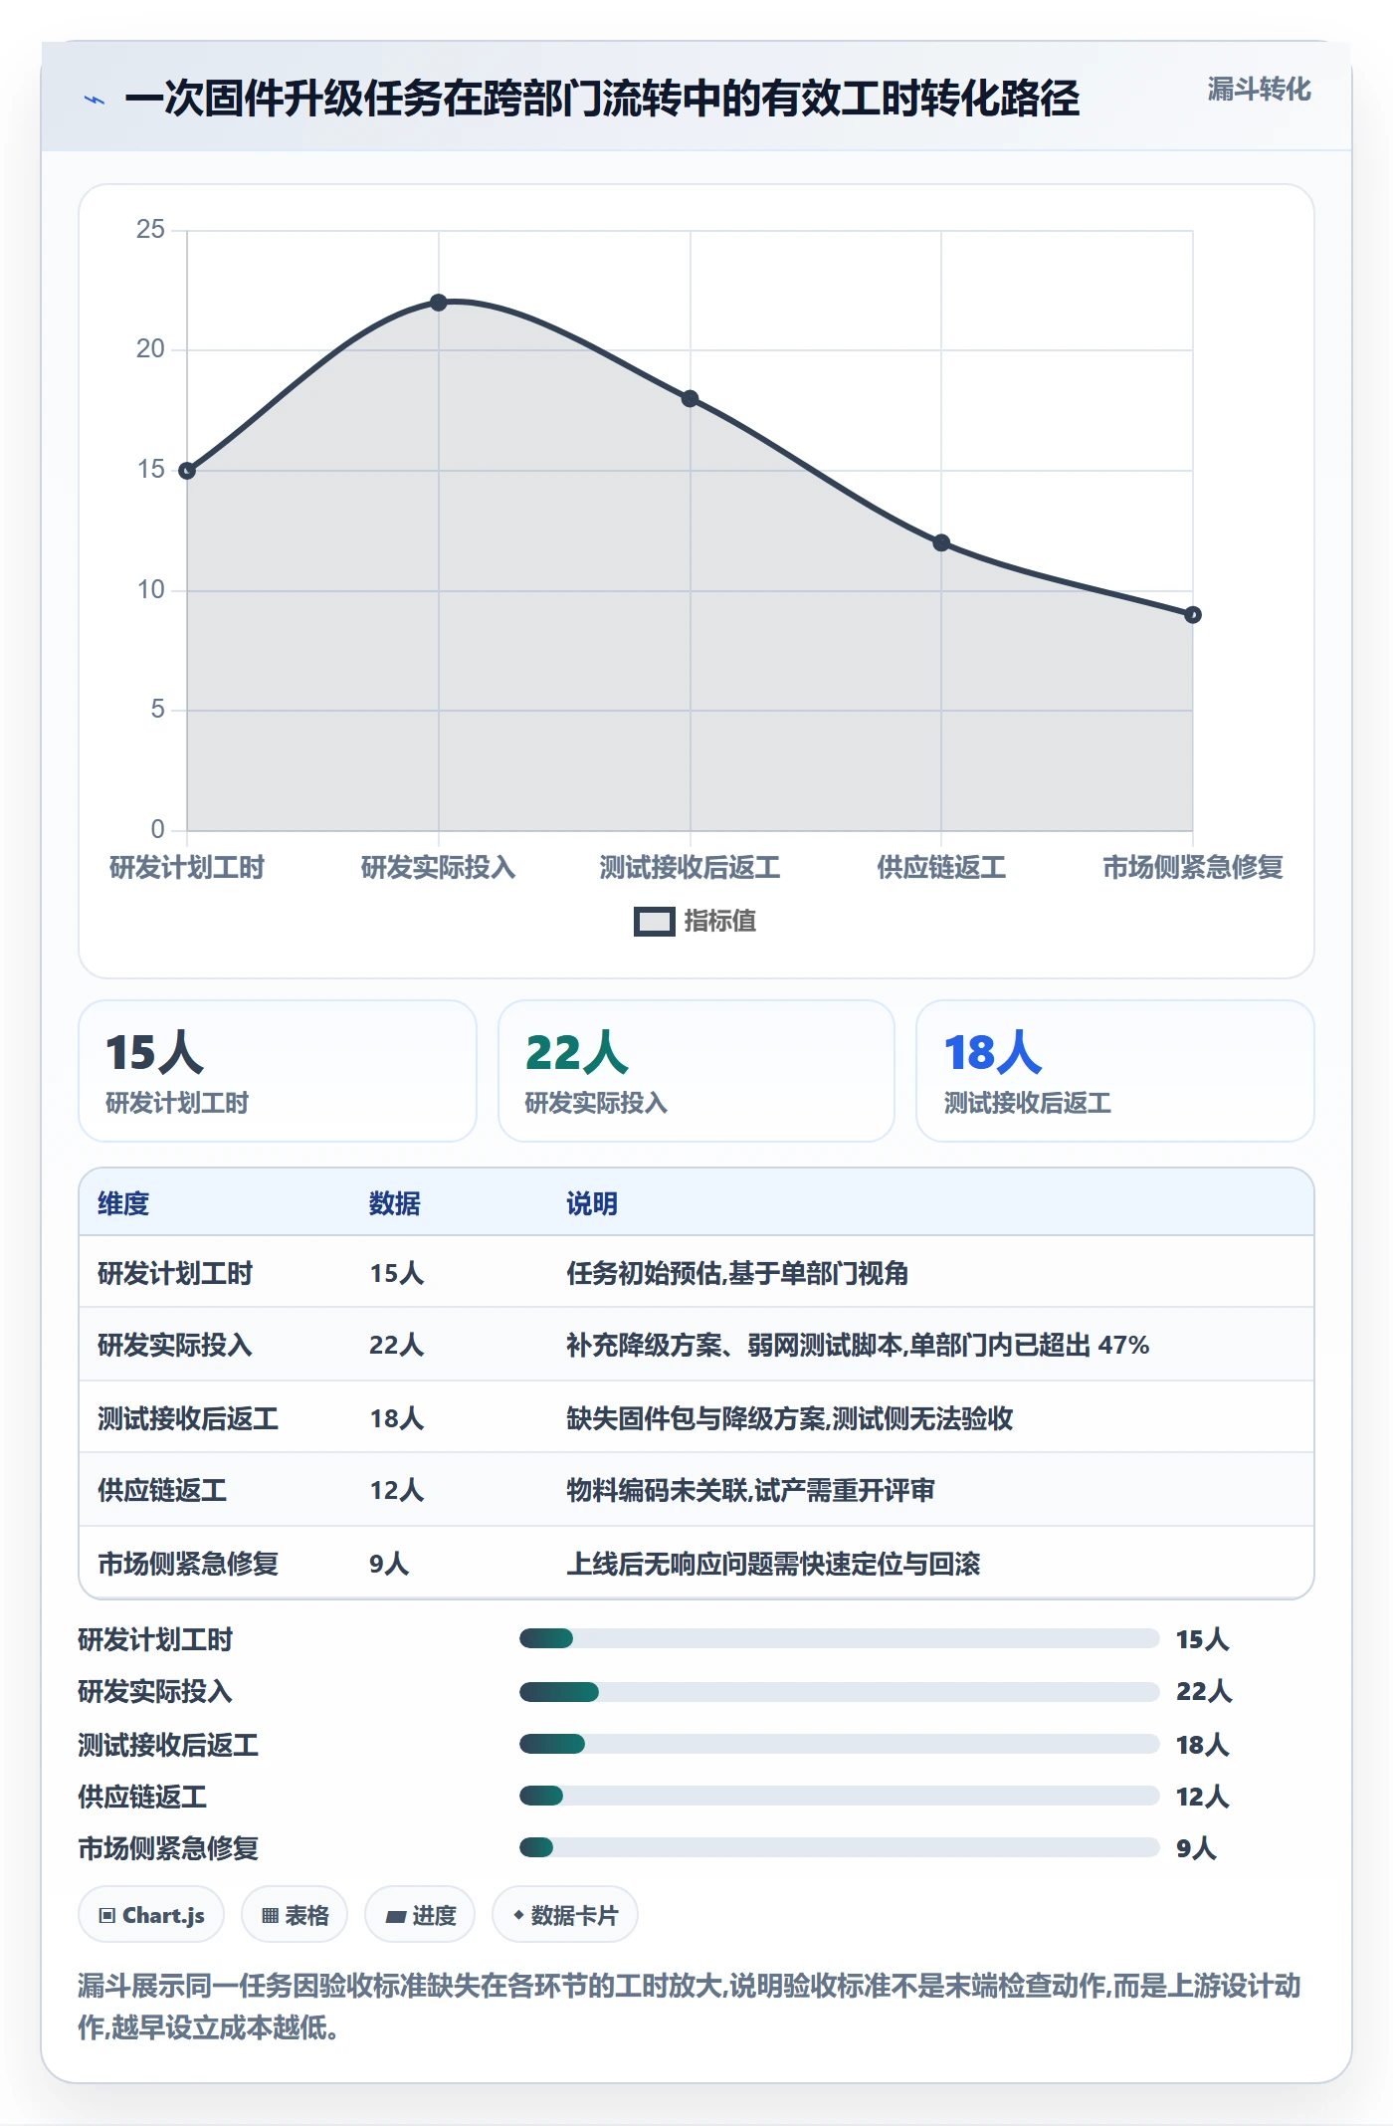Click the diamond icon in the 数据卡片 chip
Screen dimensions: 1393x2126
coord(518,1915)
